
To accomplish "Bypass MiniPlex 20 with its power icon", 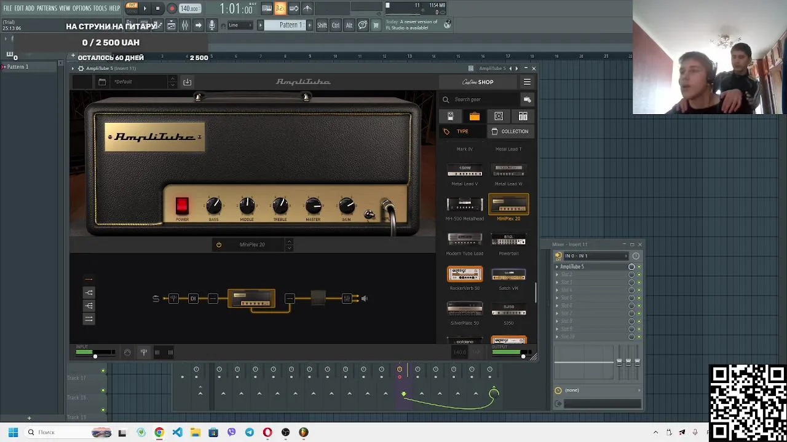I will tap(218, 244).
